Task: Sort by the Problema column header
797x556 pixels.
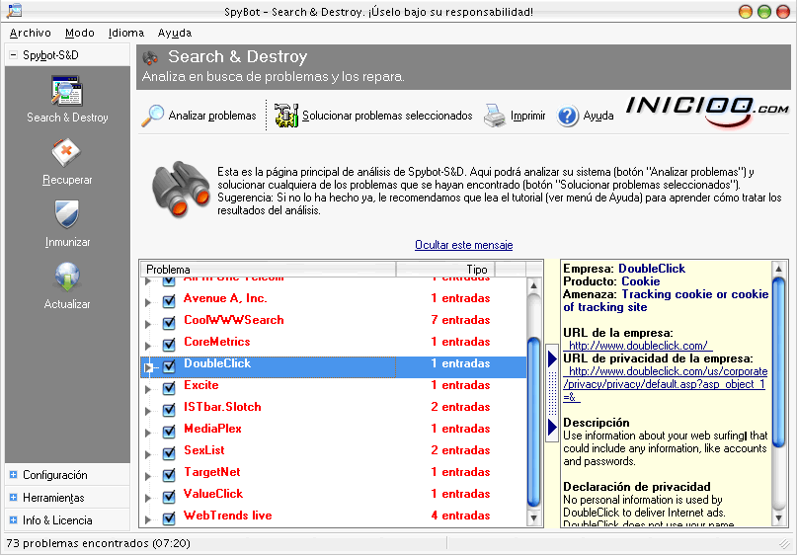Action: pyautogui.click(x=269, y=270)
